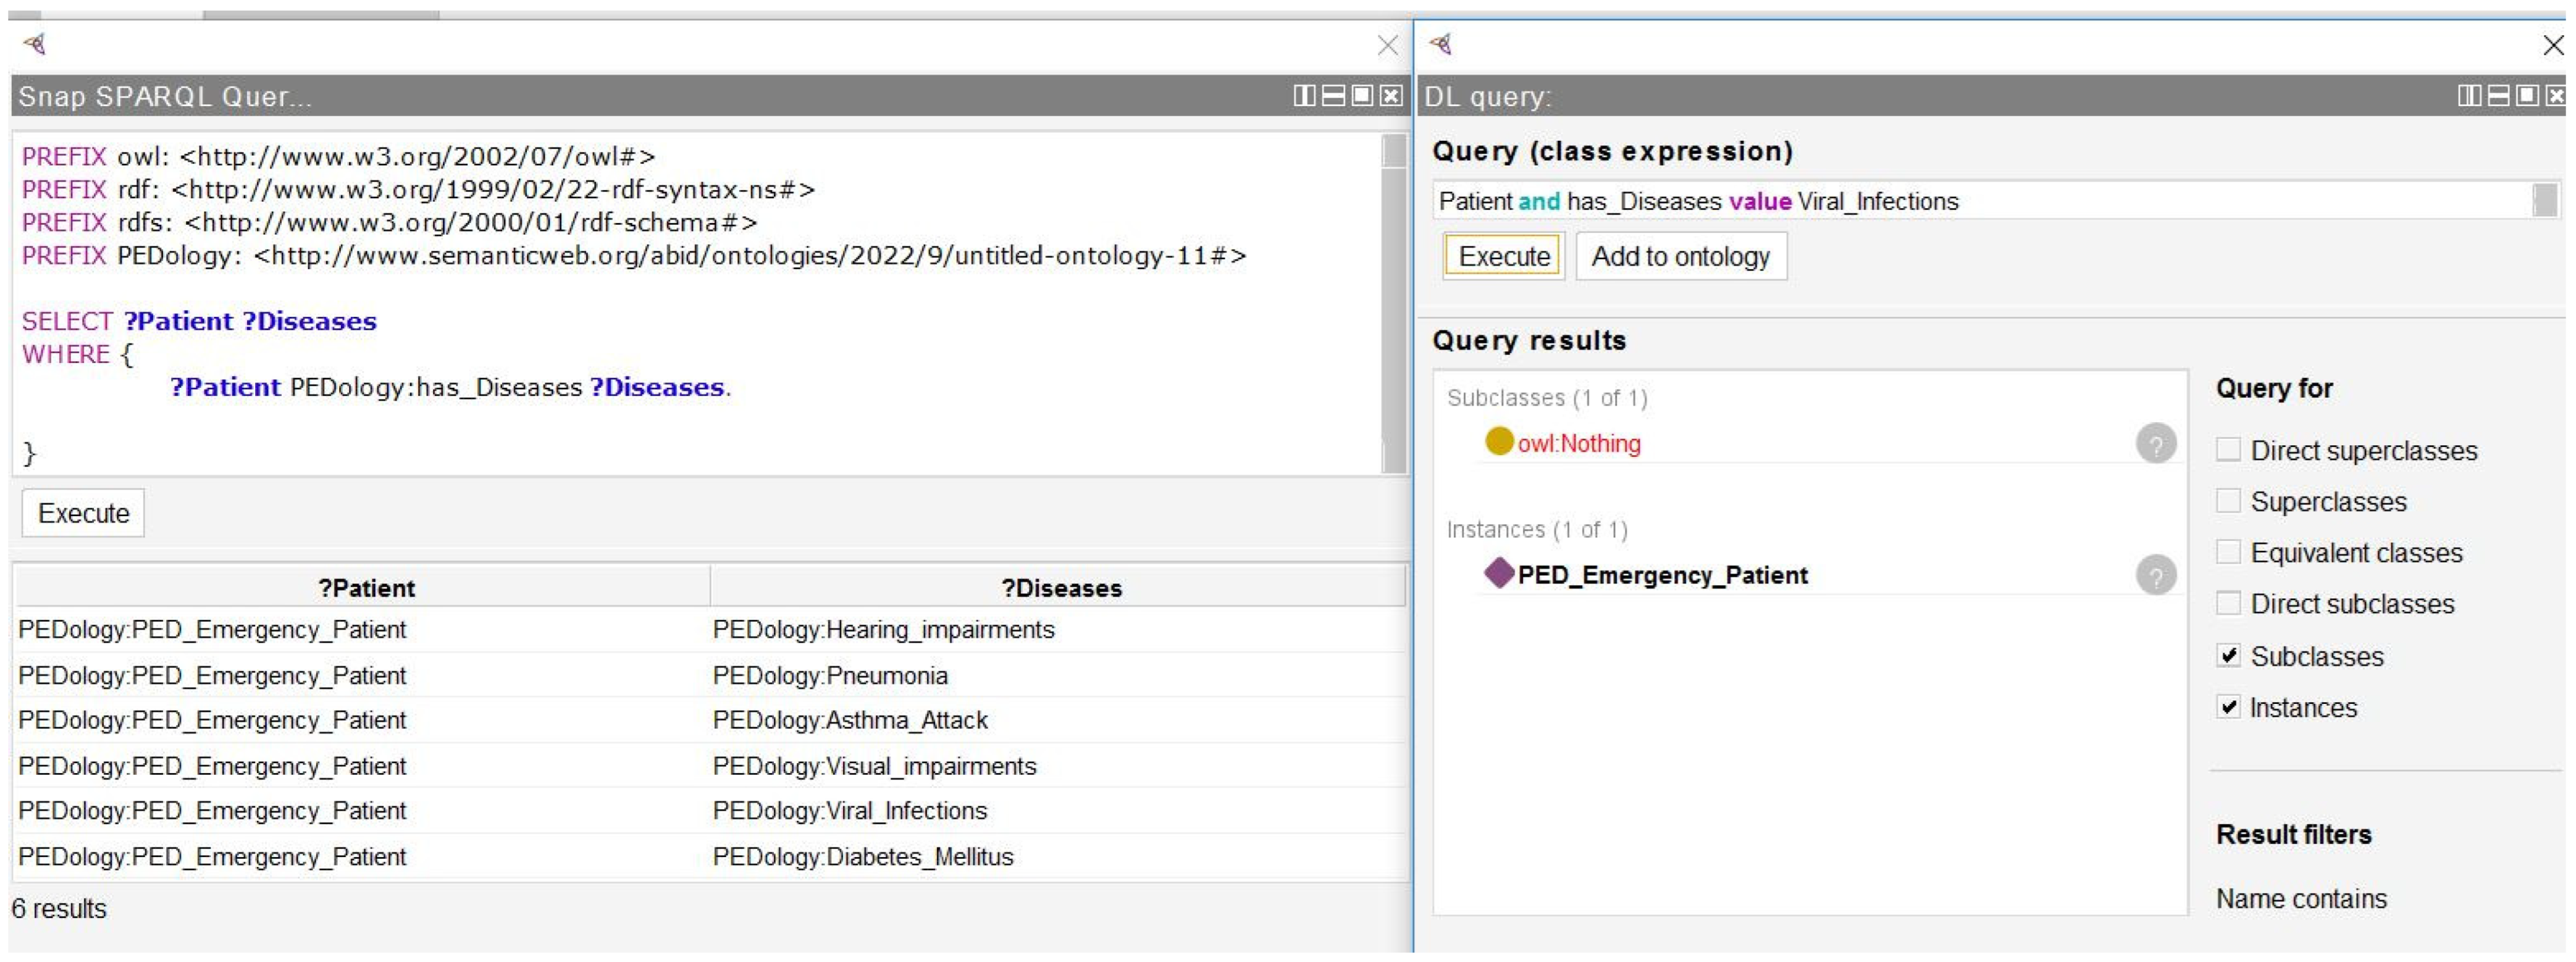2576x962 pixels.
Task: Click explanation icon for owl:Nothing
Action: tap(2155, 443)
